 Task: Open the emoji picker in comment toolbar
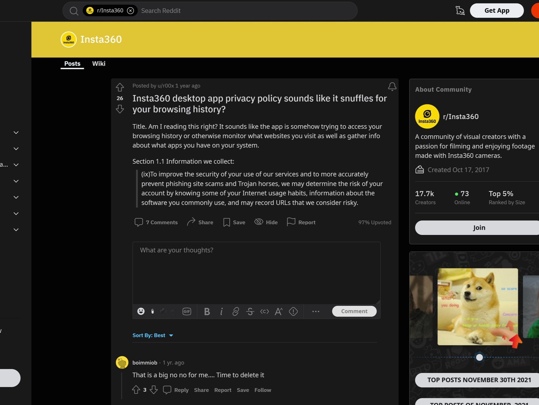(x=141, y=311)
